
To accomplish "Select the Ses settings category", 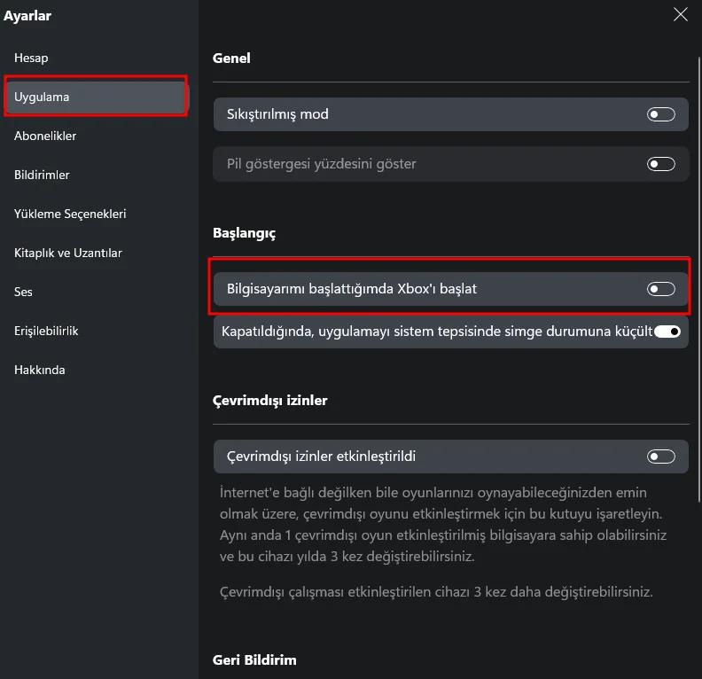I will [x=24, y=292].
